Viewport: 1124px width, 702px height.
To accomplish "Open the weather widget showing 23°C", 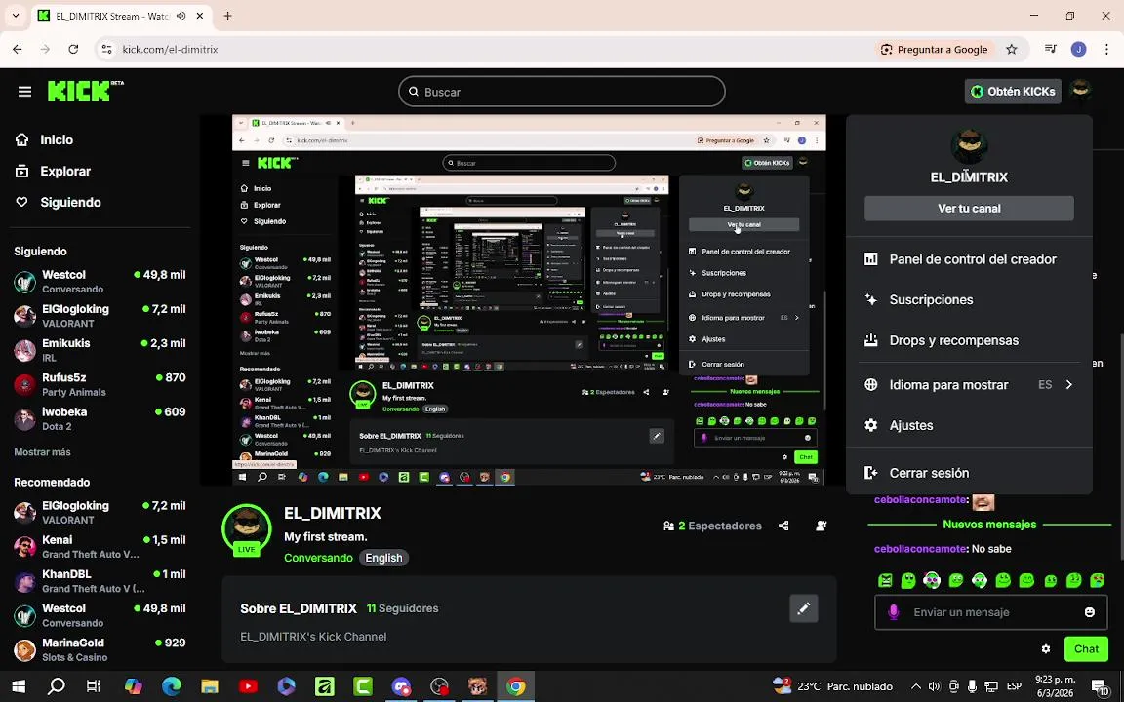I will pyautogui.click(x=832, y=687).
